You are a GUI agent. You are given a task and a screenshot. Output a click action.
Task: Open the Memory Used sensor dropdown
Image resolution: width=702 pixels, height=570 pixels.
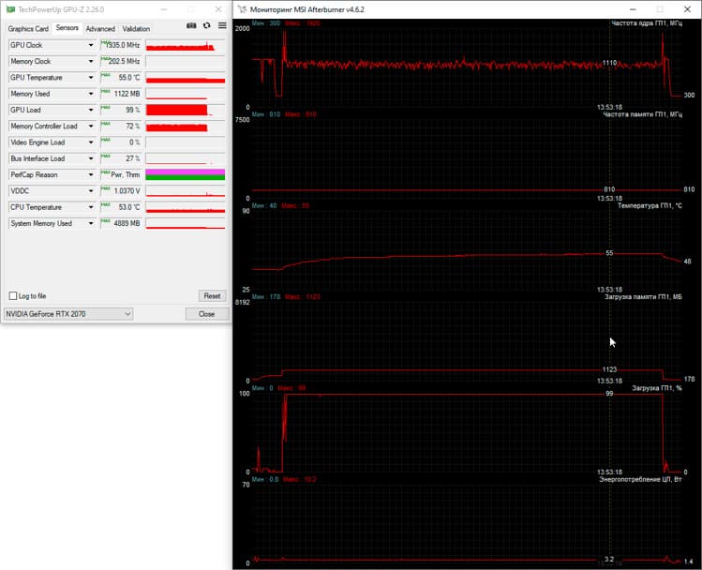point(91,94)
